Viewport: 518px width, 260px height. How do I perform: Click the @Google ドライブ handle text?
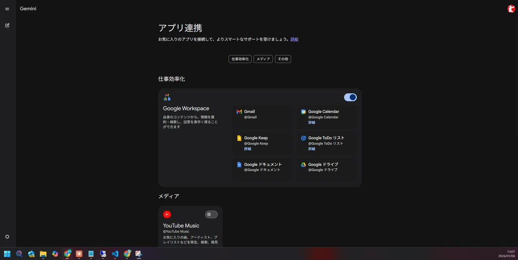tap(323, 170)
